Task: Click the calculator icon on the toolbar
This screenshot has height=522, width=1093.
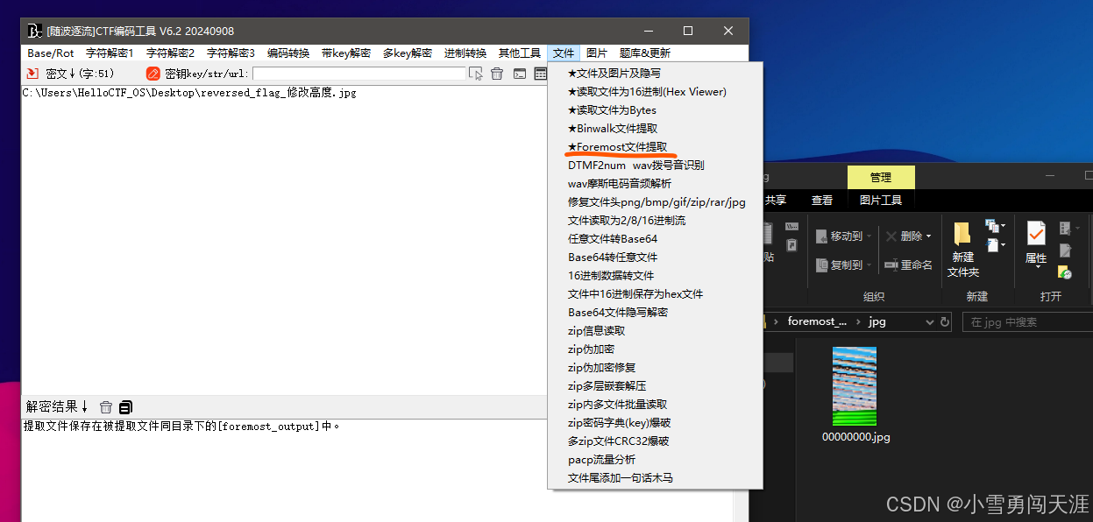Action: click(540, 74)
